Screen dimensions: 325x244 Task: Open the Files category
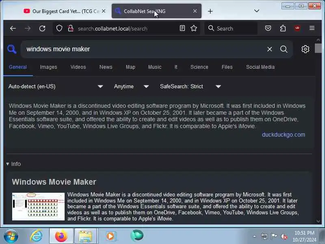(227, 67)
